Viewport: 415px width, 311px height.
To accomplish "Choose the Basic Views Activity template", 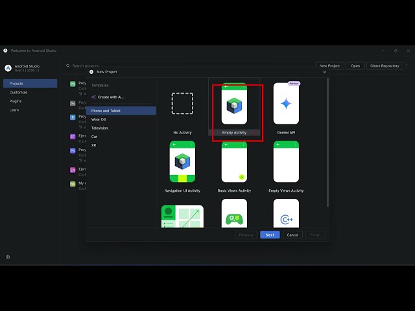I will pos(234,167).
